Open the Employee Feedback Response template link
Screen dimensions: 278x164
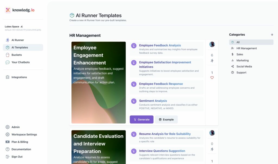[x=161, y=84]
